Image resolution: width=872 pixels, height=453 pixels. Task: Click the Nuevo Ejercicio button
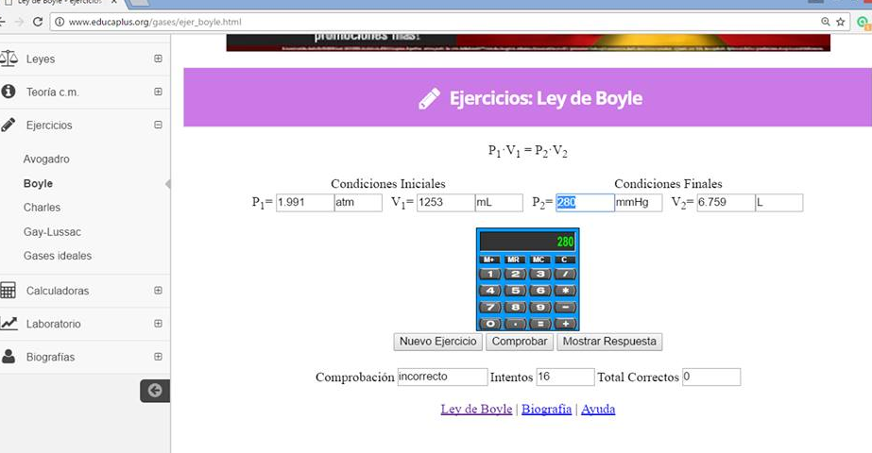point(438,342)
